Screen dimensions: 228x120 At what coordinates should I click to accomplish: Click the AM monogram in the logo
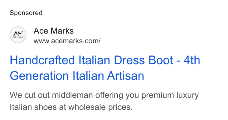(18, 33)
